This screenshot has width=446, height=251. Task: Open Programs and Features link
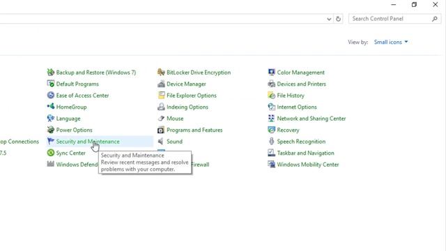coord(194,130)
